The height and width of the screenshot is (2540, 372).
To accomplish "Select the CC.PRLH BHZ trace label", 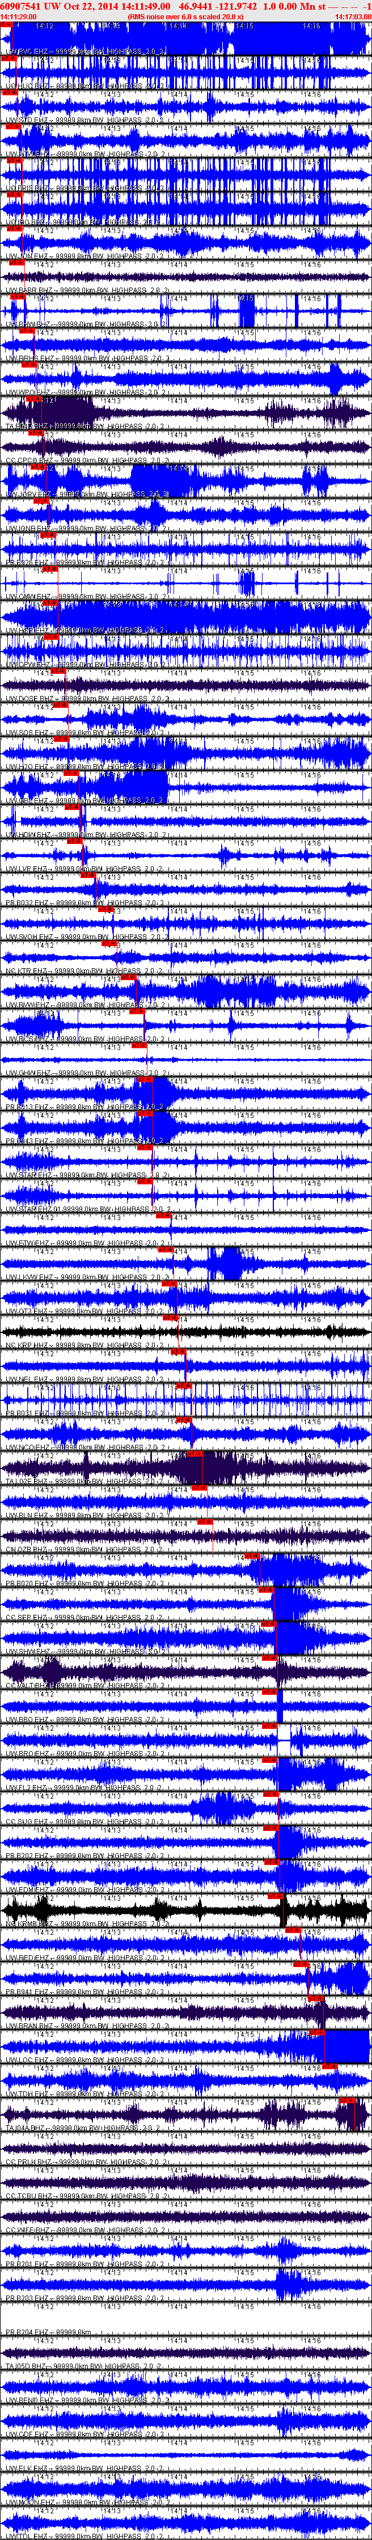I will click(87, 2159).
